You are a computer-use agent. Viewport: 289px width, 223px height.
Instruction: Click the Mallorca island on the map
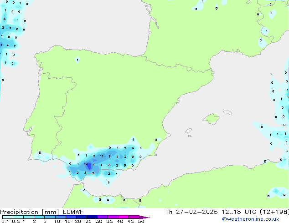(212, 119)
